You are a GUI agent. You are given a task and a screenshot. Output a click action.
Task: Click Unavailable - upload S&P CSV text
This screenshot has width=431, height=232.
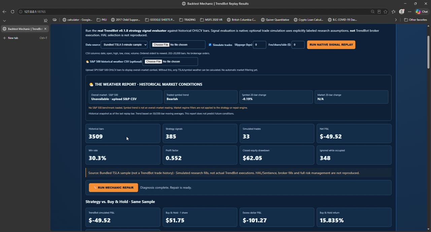coord(114,99)
